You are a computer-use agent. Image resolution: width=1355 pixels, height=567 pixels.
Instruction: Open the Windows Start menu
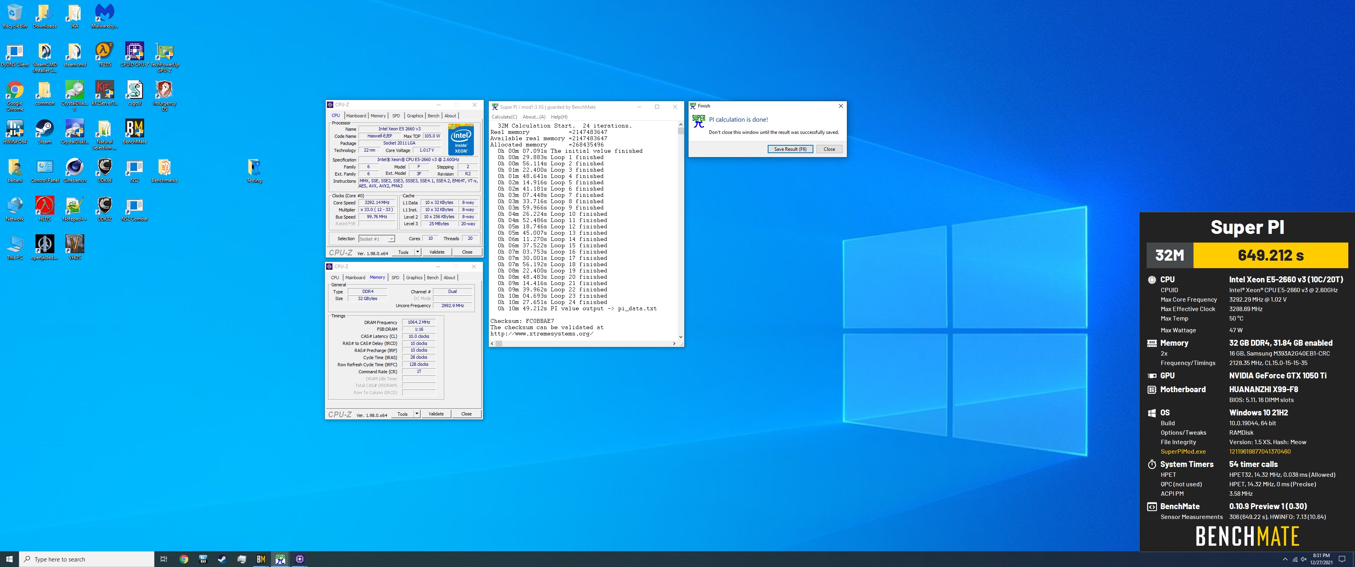[9, 559]
